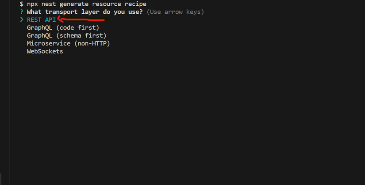Click the red arrow annotation head
This screenshot has height=185, width=365.
[x=60, y=19]
